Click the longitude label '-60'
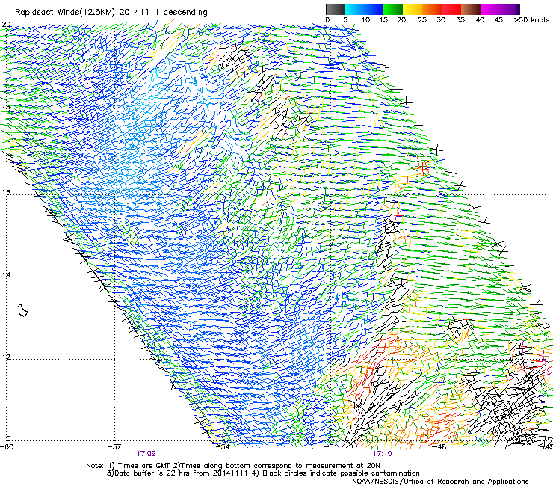553x486 pixels. click(7, 447)
